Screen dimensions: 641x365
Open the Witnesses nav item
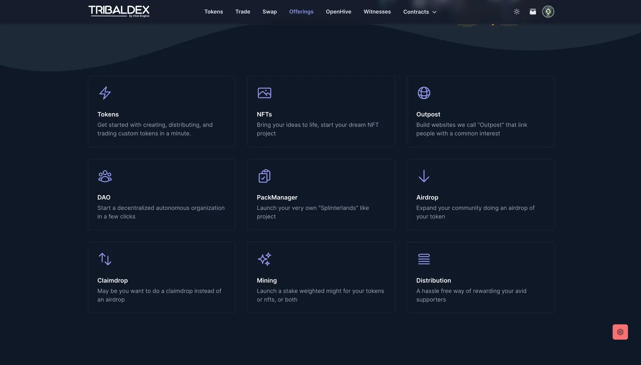378,11
